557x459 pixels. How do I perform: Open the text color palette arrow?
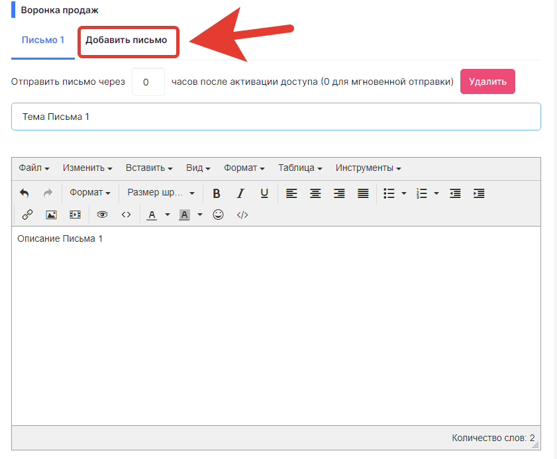point(168,215)
